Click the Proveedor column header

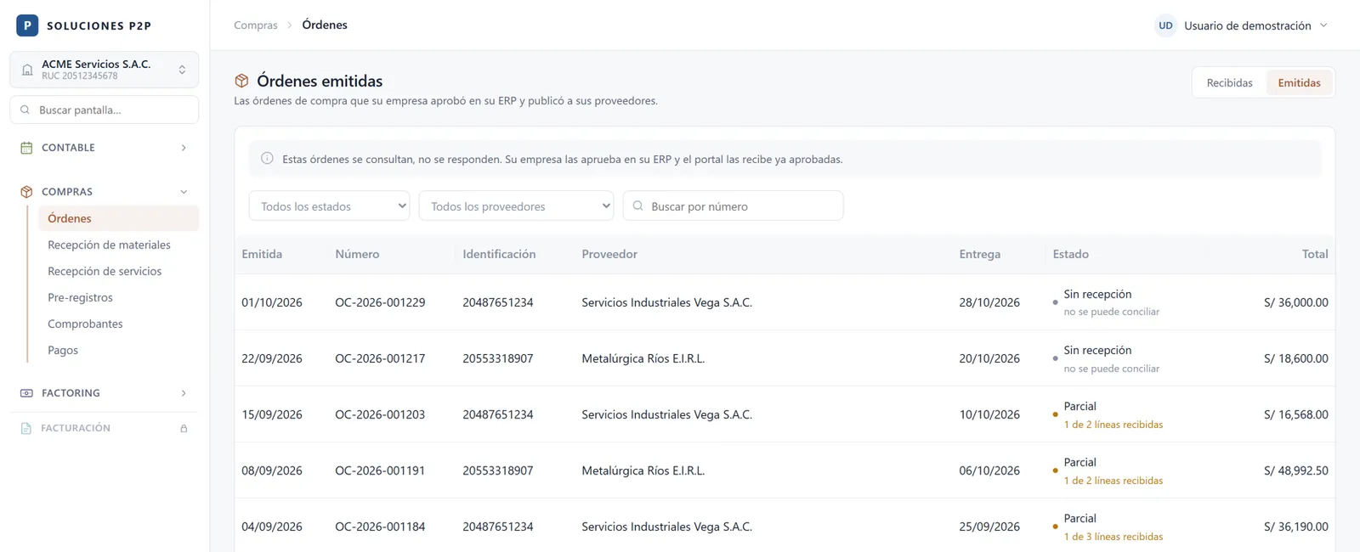click(x=609, y=254)
